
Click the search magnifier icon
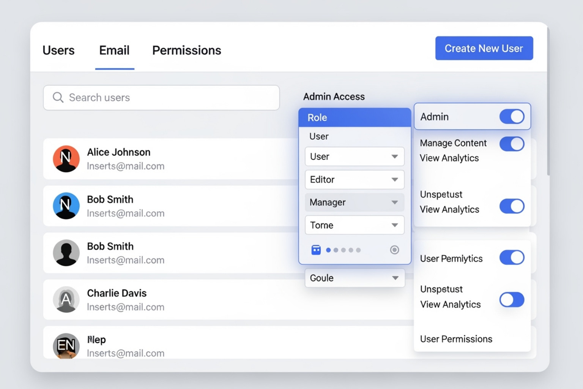point(58,98)
